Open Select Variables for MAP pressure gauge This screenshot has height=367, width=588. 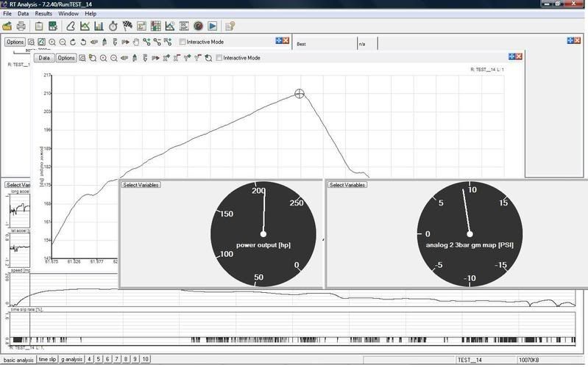coord(347,185)
